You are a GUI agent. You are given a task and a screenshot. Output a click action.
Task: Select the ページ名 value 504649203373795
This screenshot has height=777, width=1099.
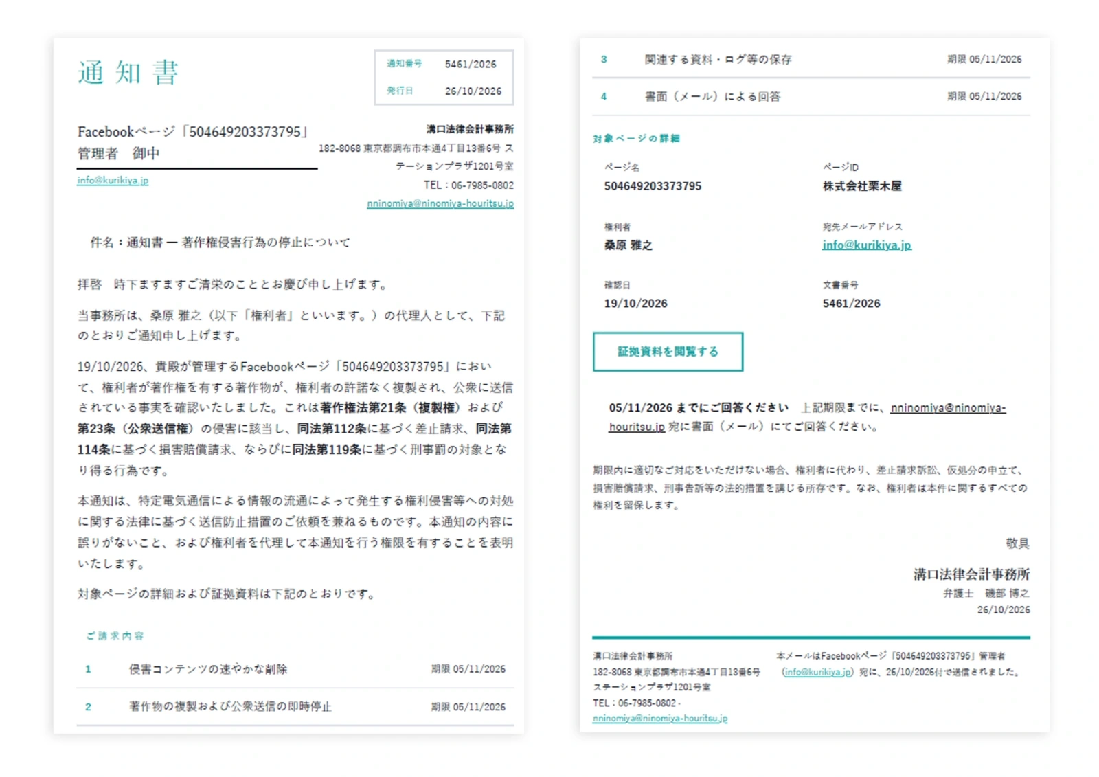tap(653, 186)
